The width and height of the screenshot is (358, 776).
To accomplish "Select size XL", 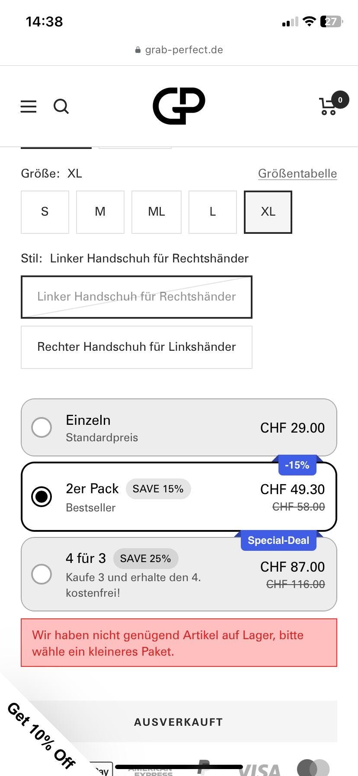I will coord(268,212).
